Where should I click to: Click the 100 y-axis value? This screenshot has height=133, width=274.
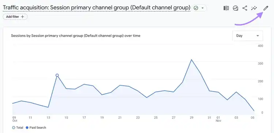tap(260, 99)
